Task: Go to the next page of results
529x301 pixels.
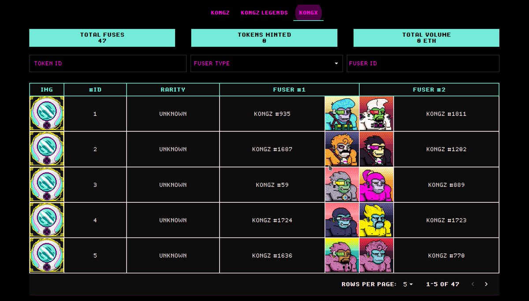Action: (x=486, y=284)
